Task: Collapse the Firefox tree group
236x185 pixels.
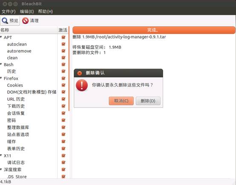Action: click(x=1, y=78)
